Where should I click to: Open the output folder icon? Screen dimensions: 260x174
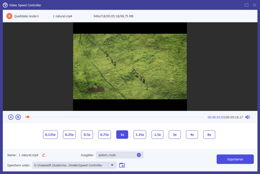pyautogui.click(x=122, y=165)
